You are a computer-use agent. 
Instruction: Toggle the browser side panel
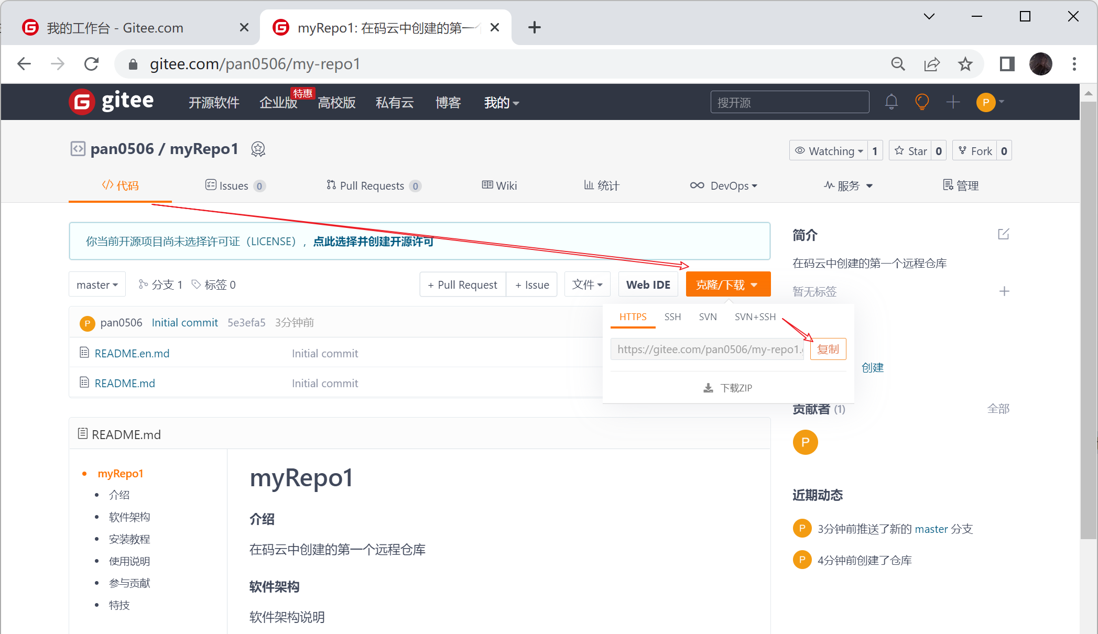[1007, 64]
